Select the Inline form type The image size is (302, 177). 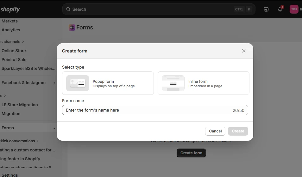pos(203,83)
